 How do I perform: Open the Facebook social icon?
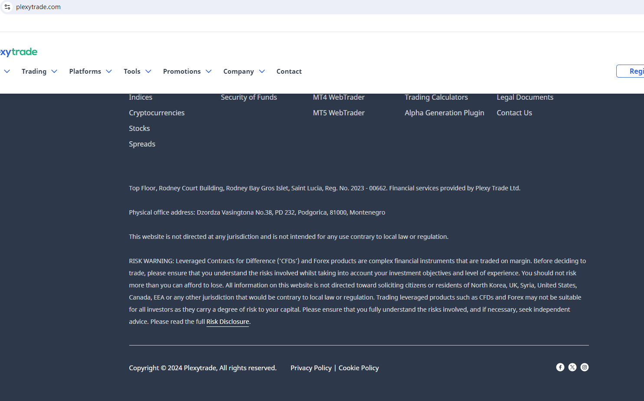560,367
